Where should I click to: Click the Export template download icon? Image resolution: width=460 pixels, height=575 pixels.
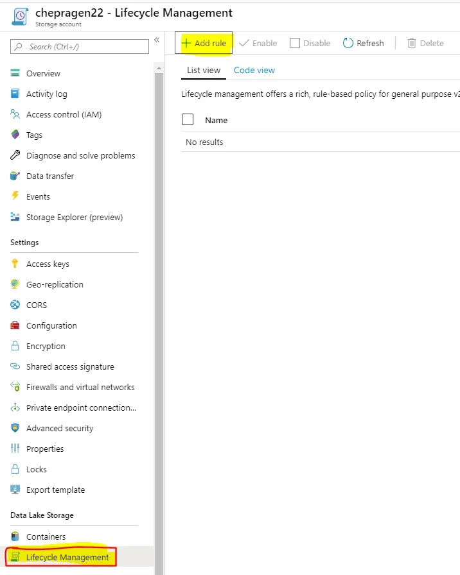(15, 490)
